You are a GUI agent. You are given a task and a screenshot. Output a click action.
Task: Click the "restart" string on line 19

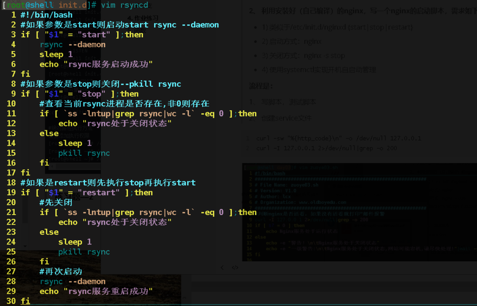(99, 193)
